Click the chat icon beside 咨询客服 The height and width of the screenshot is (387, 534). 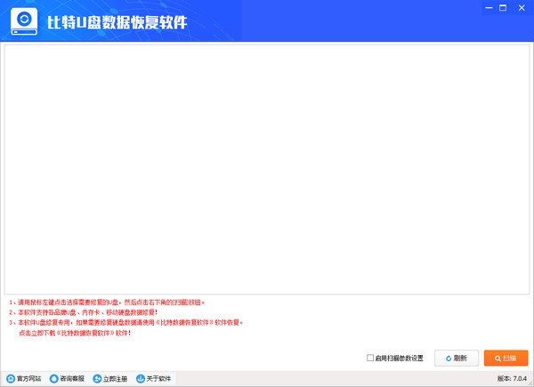(53, 378)
